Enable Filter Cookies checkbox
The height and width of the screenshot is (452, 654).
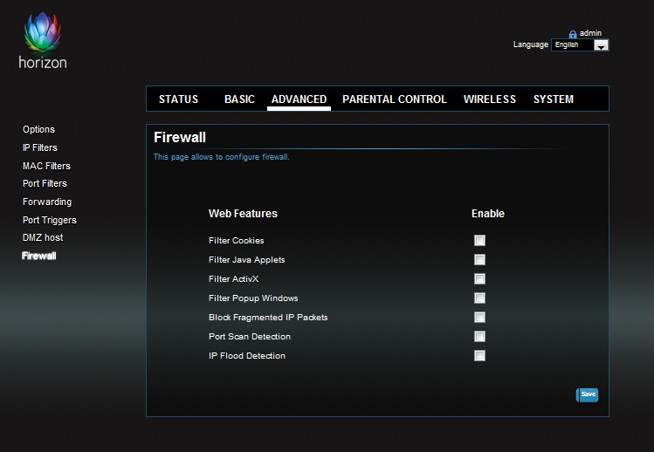(479, 240)
